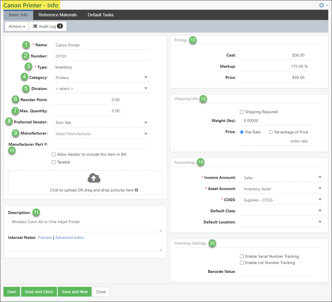The height and width of the screenshot is (302, 332).
Task: Select Percentage of Price shipping rate
Action: (x=271, y=132)
